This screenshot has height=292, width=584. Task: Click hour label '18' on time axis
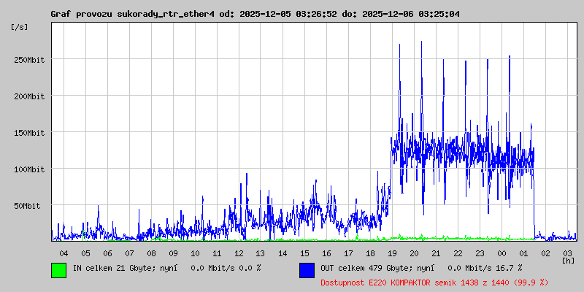(370, 253)
